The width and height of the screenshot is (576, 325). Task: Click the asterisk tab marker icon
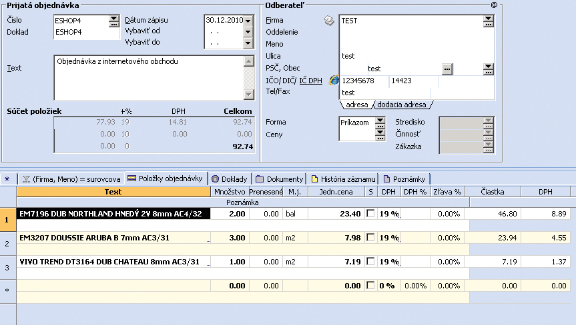pyautogui.click(x=7, y=179)
